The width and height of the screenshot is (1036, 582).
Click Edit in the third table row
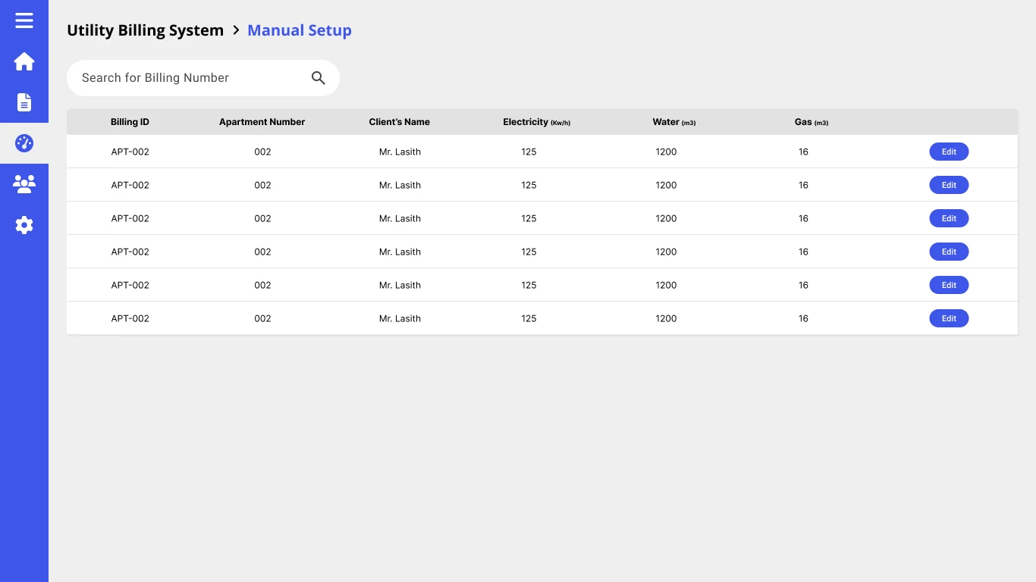click(949, 218)
